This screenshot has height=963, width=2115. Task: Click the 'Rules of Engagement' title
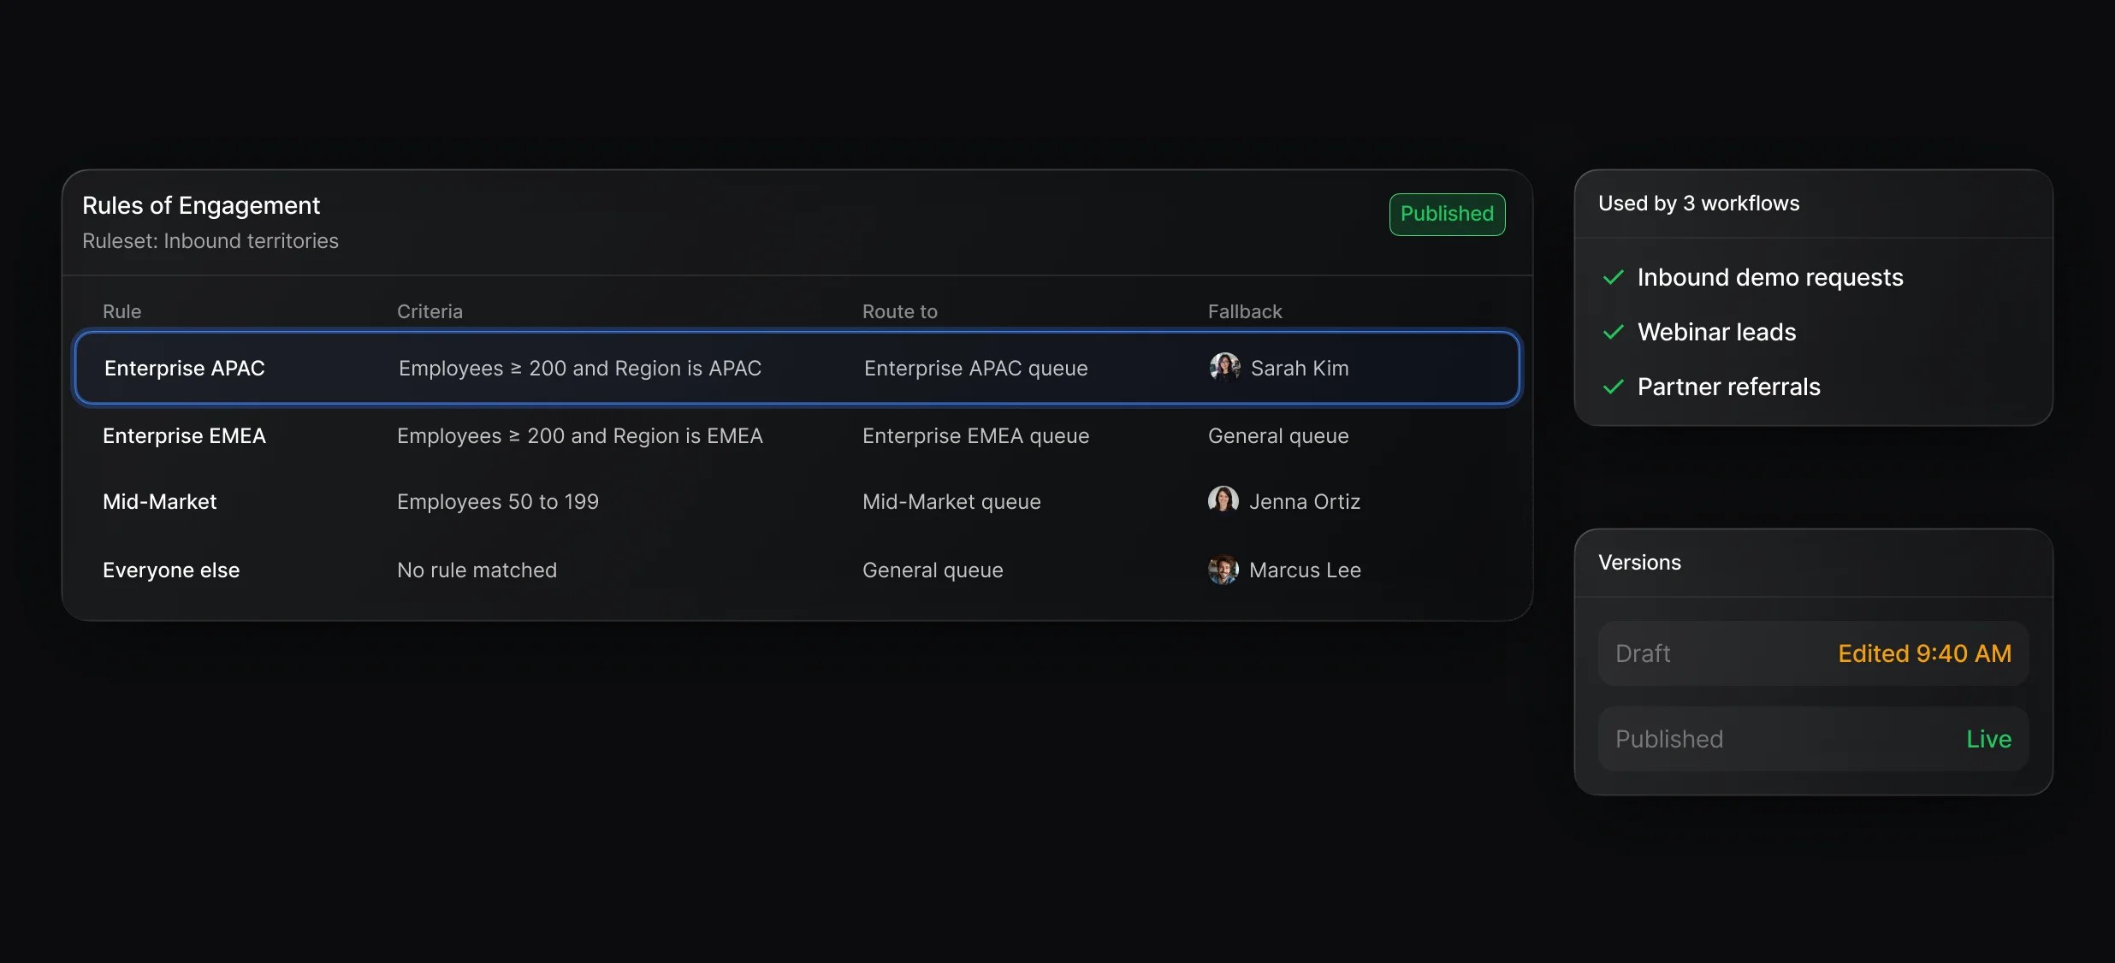click(201, 205)
